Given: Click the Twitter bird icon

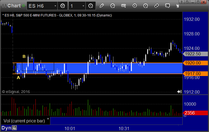Looking at the screenshot, I should [x=177, y=6].
